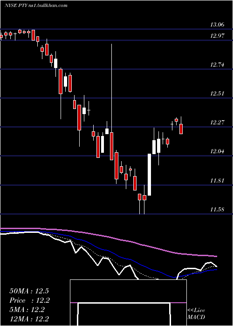Click the tall white candle rising from 11.81

(x=150, y=175)
